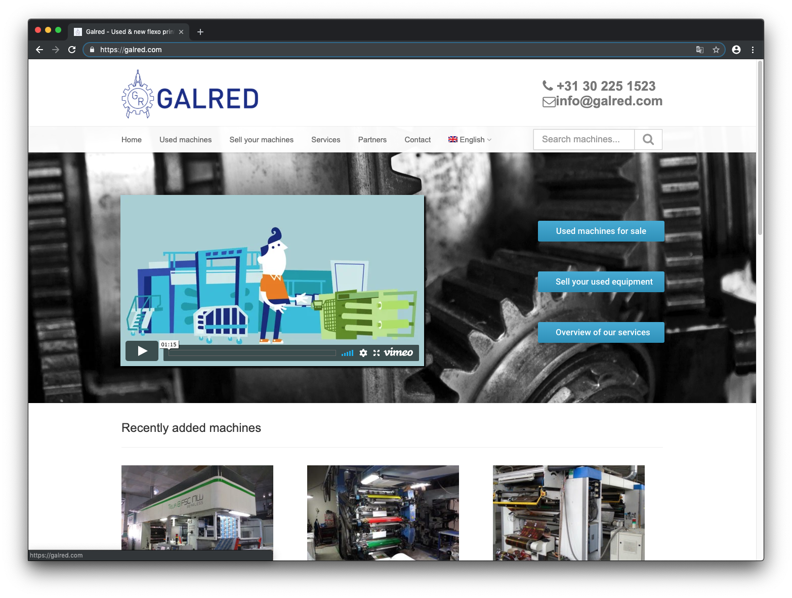Click the browser back arrow

tap(39, 50)
